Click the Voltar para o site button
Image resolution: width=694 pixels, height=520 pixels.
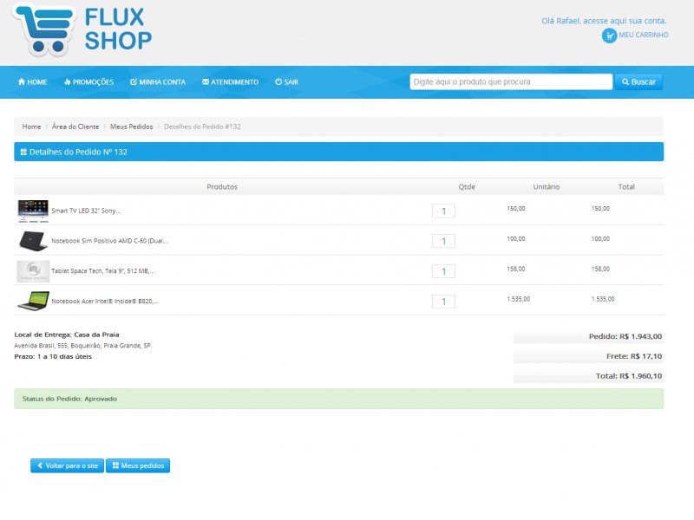68,465
